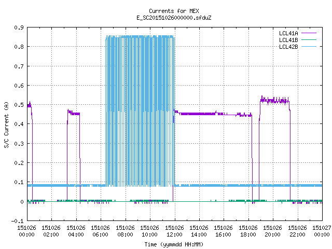Click the 0.9 y-axis tick label
This screenshot has width=332, height=249.
[x=19, y=27]
